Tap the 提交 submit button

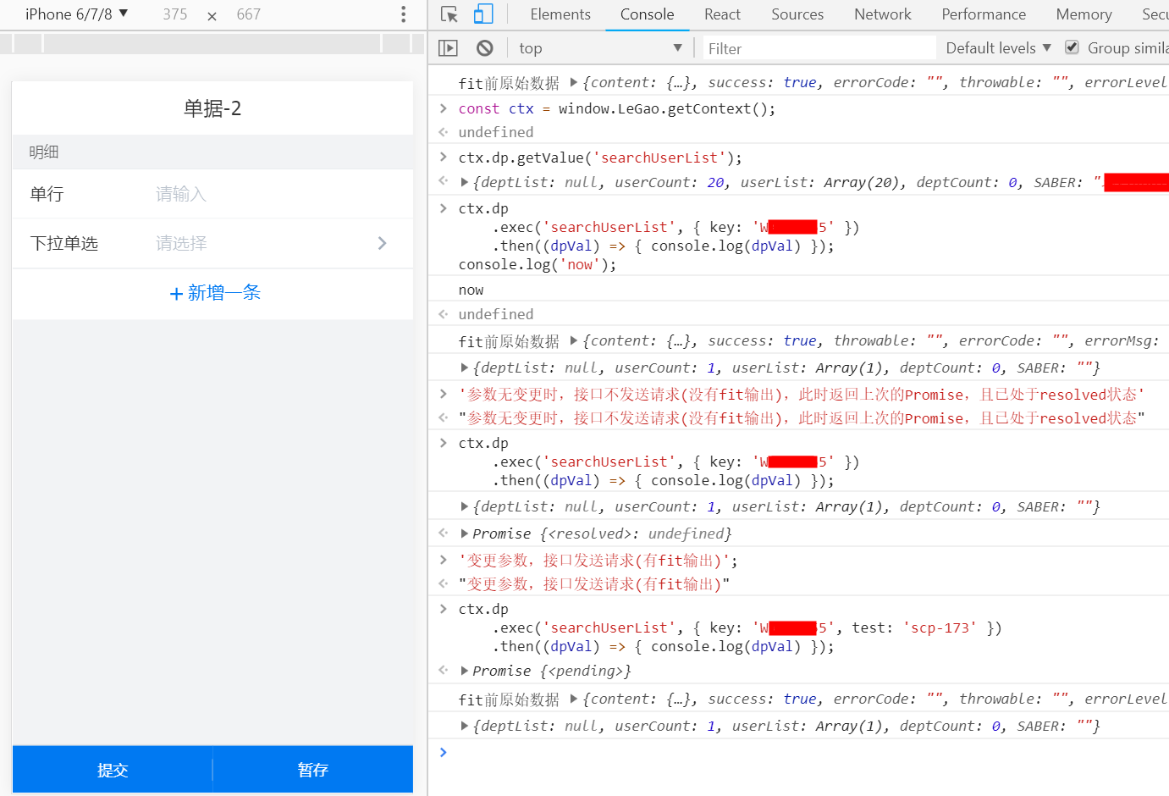(x=112, y=769)
